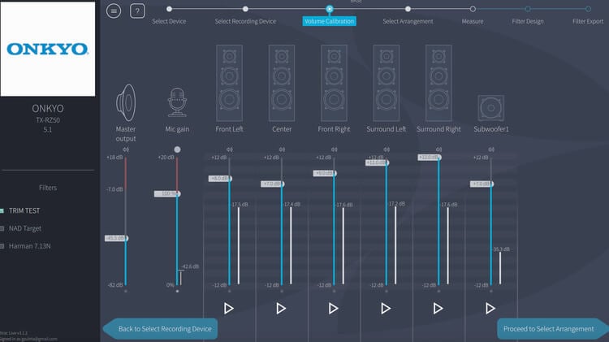The height and width of the screenshot is (342, 609).
Task: Select the Surround Right speaker icon
Action: pos(438,83)
